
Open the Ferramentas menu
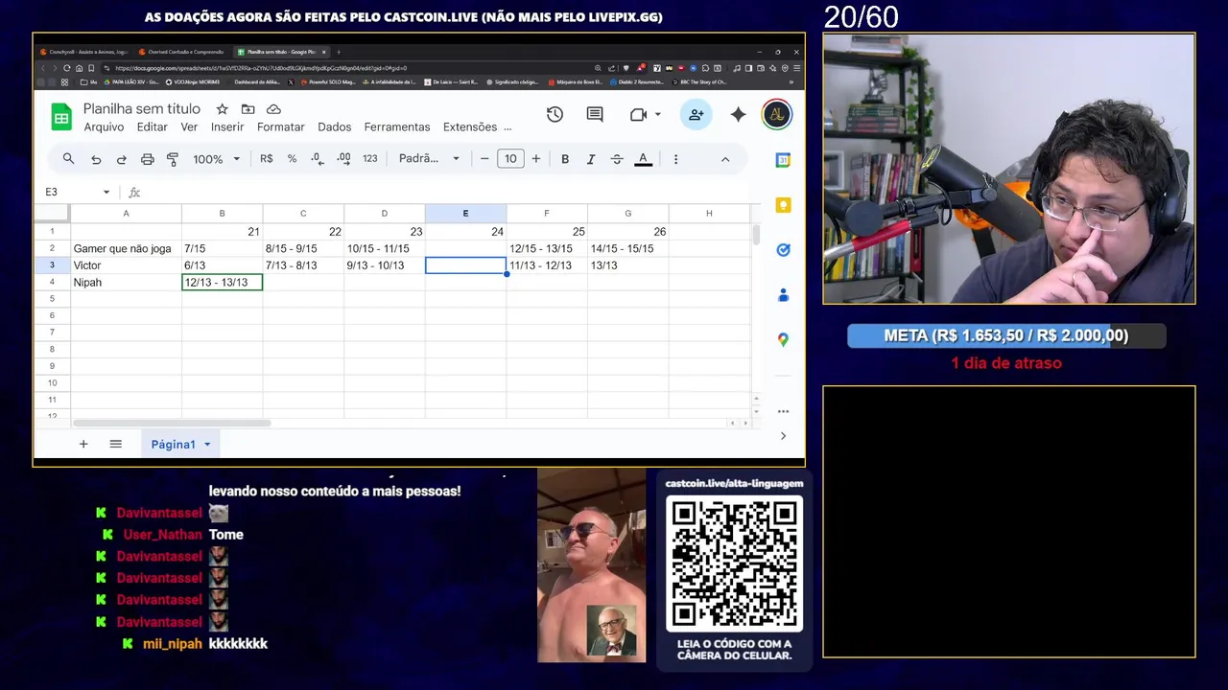click(397, 127)
